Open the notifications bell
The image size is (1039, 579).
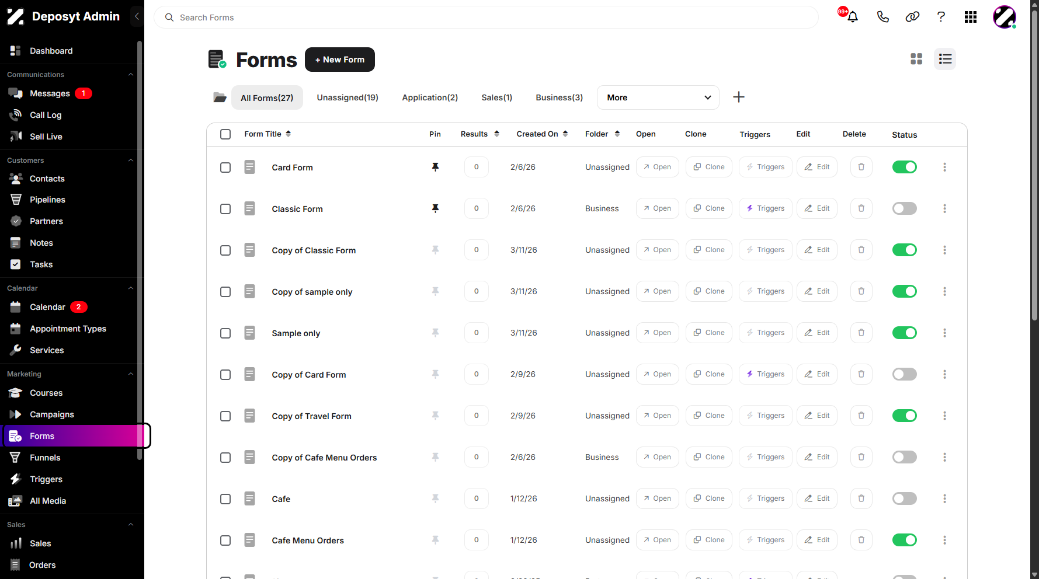coord(852,17)
